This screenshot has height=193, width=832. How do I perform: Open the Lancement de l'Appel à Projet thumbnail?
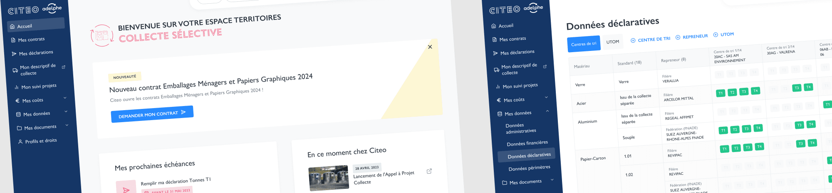[x=329, y=178]
